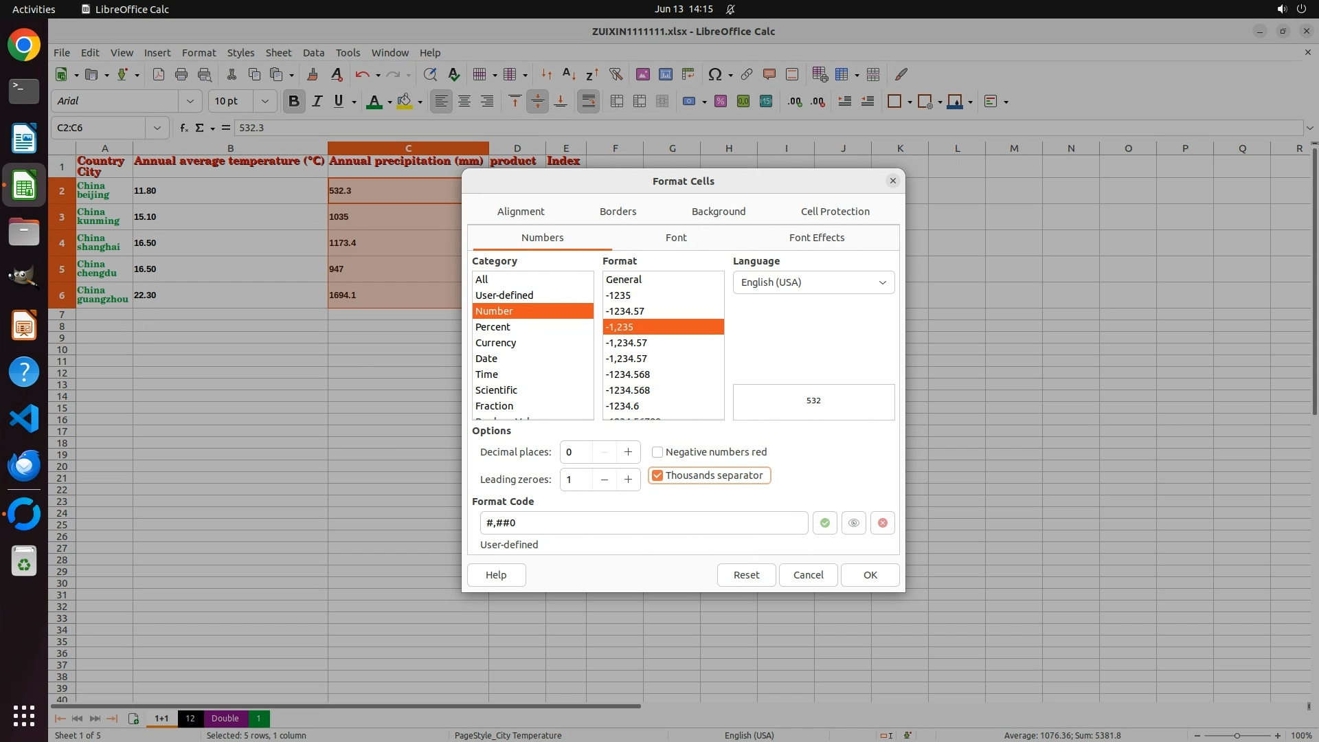Screen dimensions: 1319x742
Task: Click the Format Code input field
Action: [643, 523]
